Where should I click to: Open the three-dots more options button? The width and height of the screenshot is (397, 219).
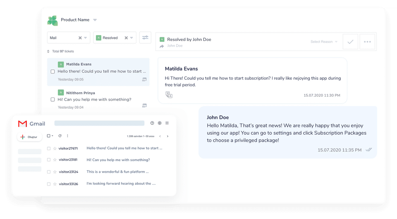click(x=368, y=42)
